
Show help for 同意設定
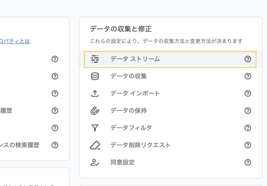(x=248, y=162)
